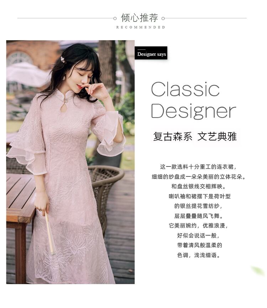Click the model photo in pink dress
Screen dimensions: 267x308
tap(70, 162)
